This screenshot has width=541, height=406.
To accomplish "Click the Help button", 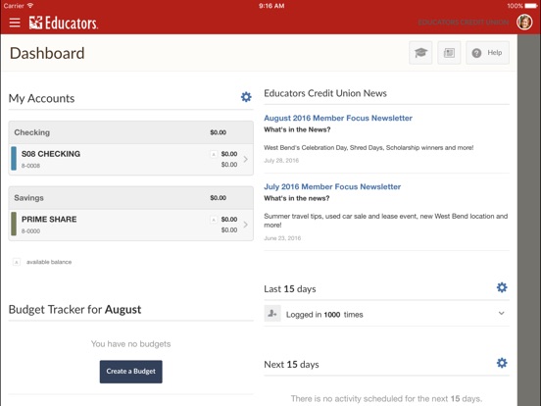I will pyautogui.click(x=487, y=53).
